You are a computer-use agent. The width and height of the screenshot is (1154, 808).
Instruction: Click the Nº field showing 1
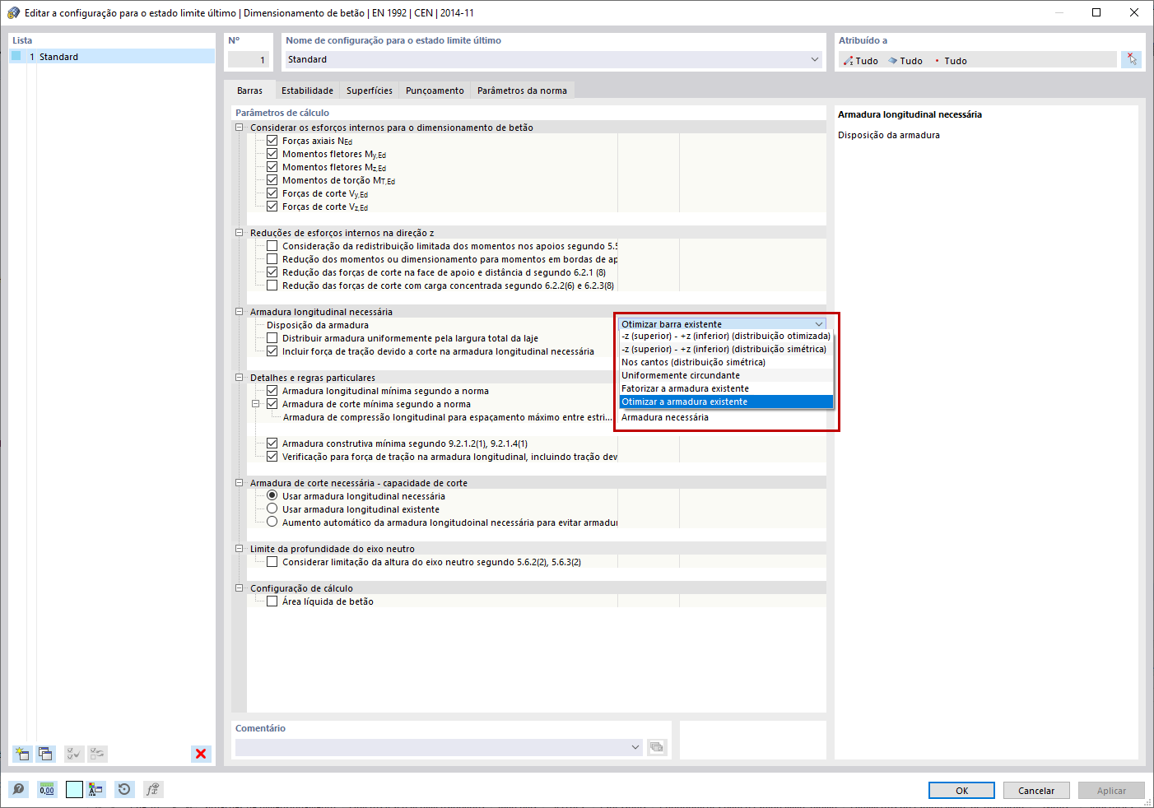click(x=249, y=59)
